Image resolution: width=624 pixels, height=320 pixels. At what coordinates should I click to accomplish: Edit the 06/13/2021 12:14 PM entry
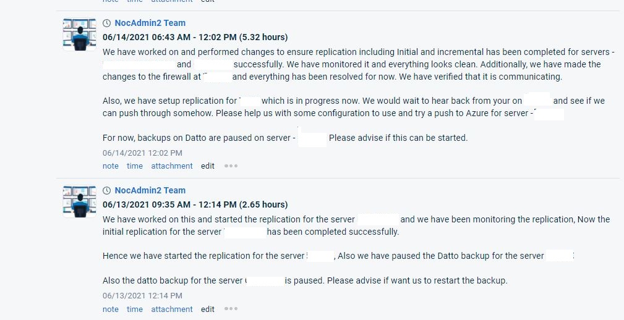(208, 309)
